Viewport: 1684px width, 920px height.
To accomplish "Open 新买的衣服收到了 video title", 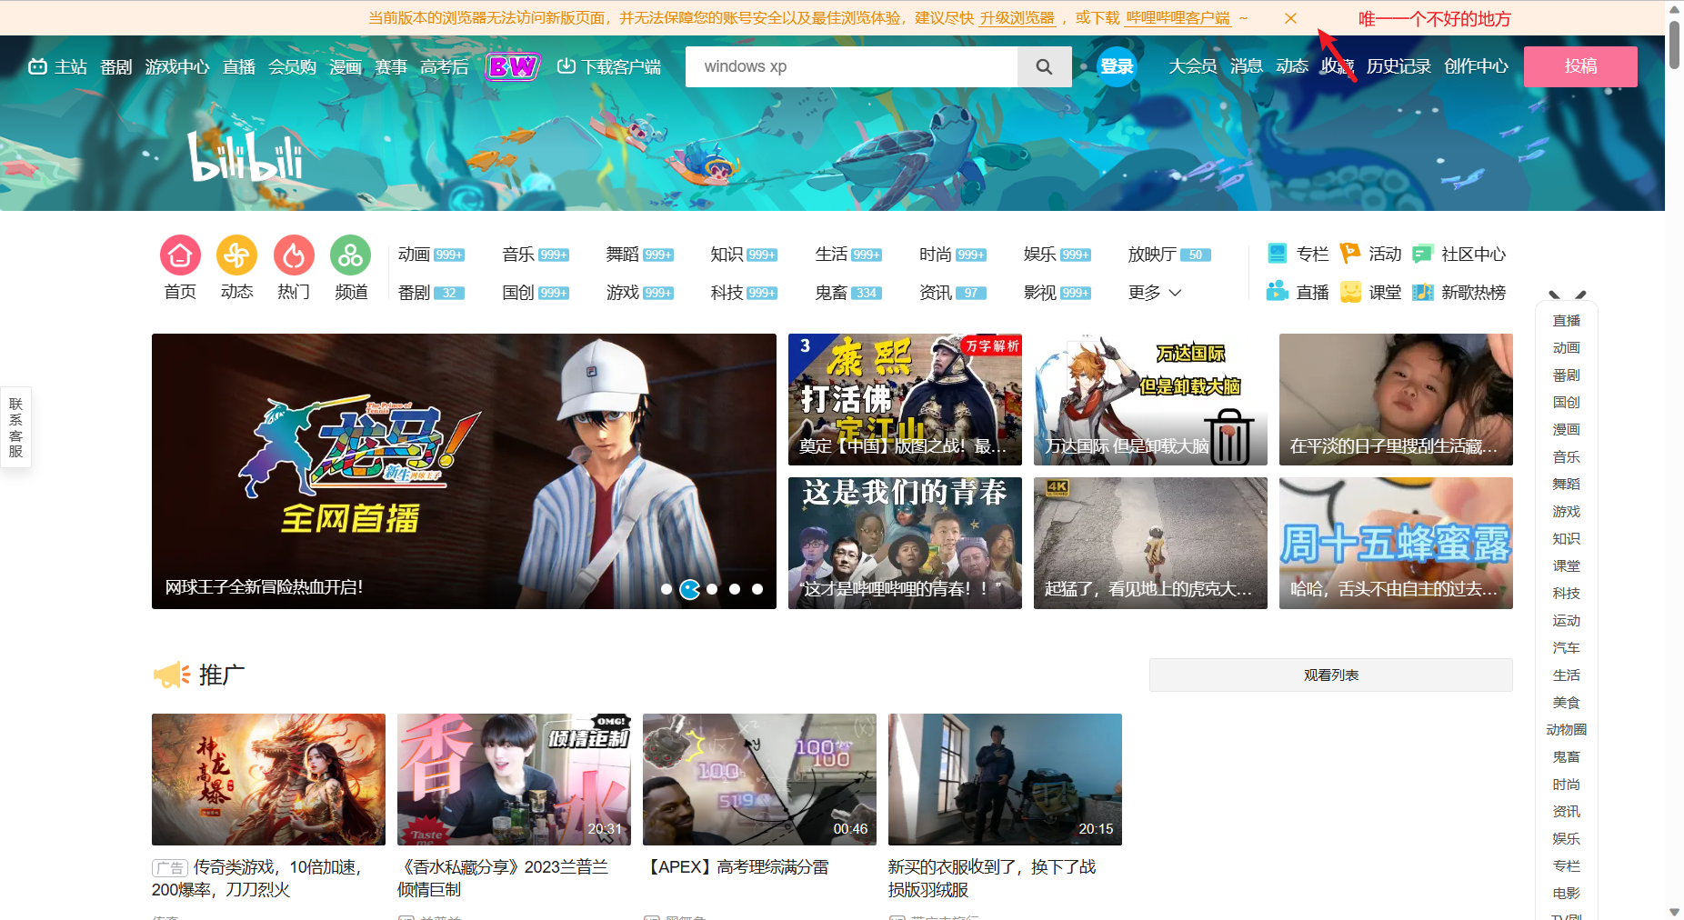I will click(992, 878).
